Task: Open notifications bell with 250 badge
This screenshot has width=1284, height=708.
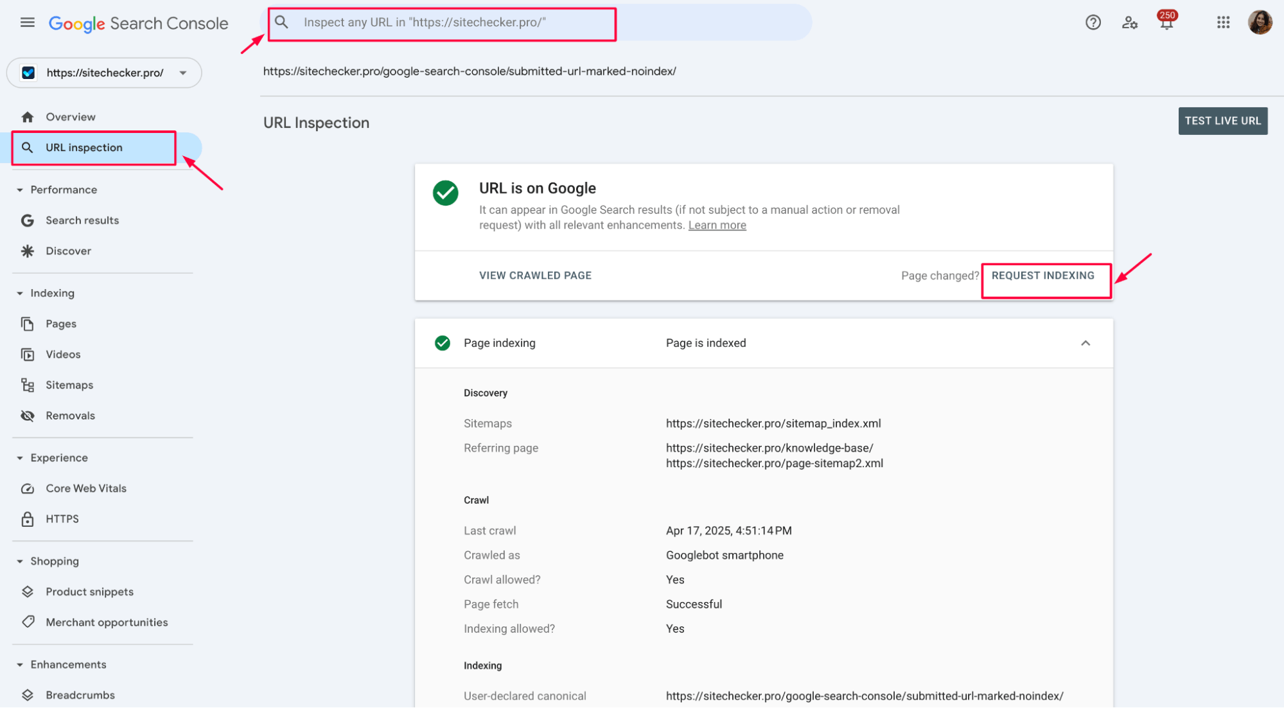Action: coord(1166,21)
